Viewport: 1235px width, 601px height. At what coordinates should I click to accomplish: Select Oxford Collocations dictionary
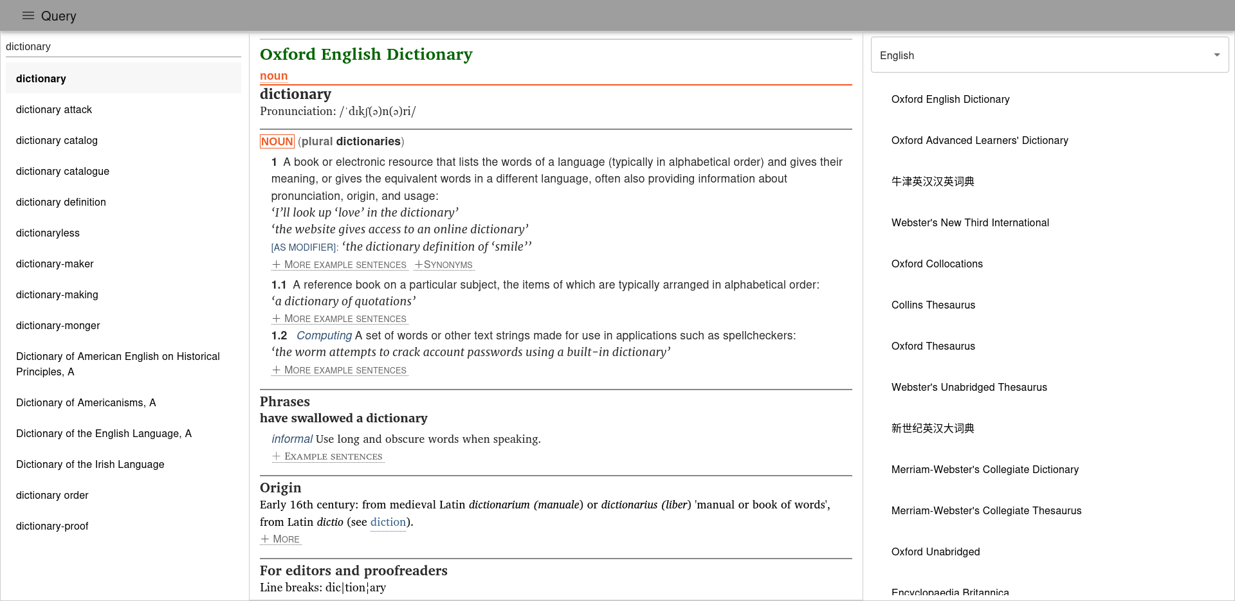(937, 264)
